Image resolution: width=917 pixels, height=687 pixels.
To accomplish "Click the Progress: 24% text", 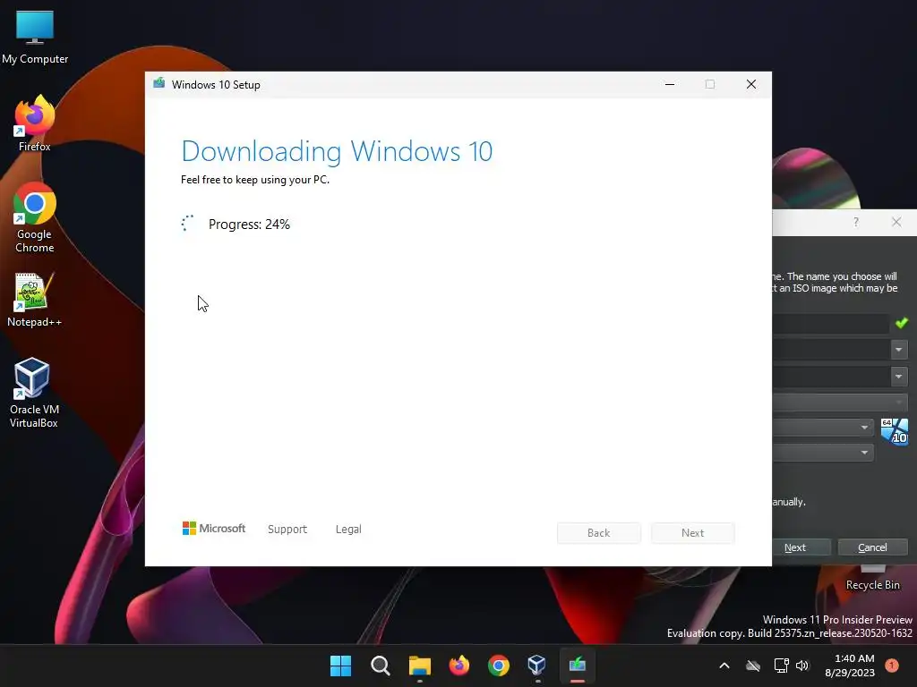I will (249, 225).
